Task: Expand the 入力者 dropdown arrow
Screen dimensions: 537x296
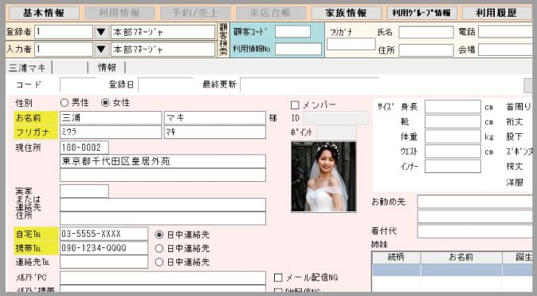Action: (101, 49)
